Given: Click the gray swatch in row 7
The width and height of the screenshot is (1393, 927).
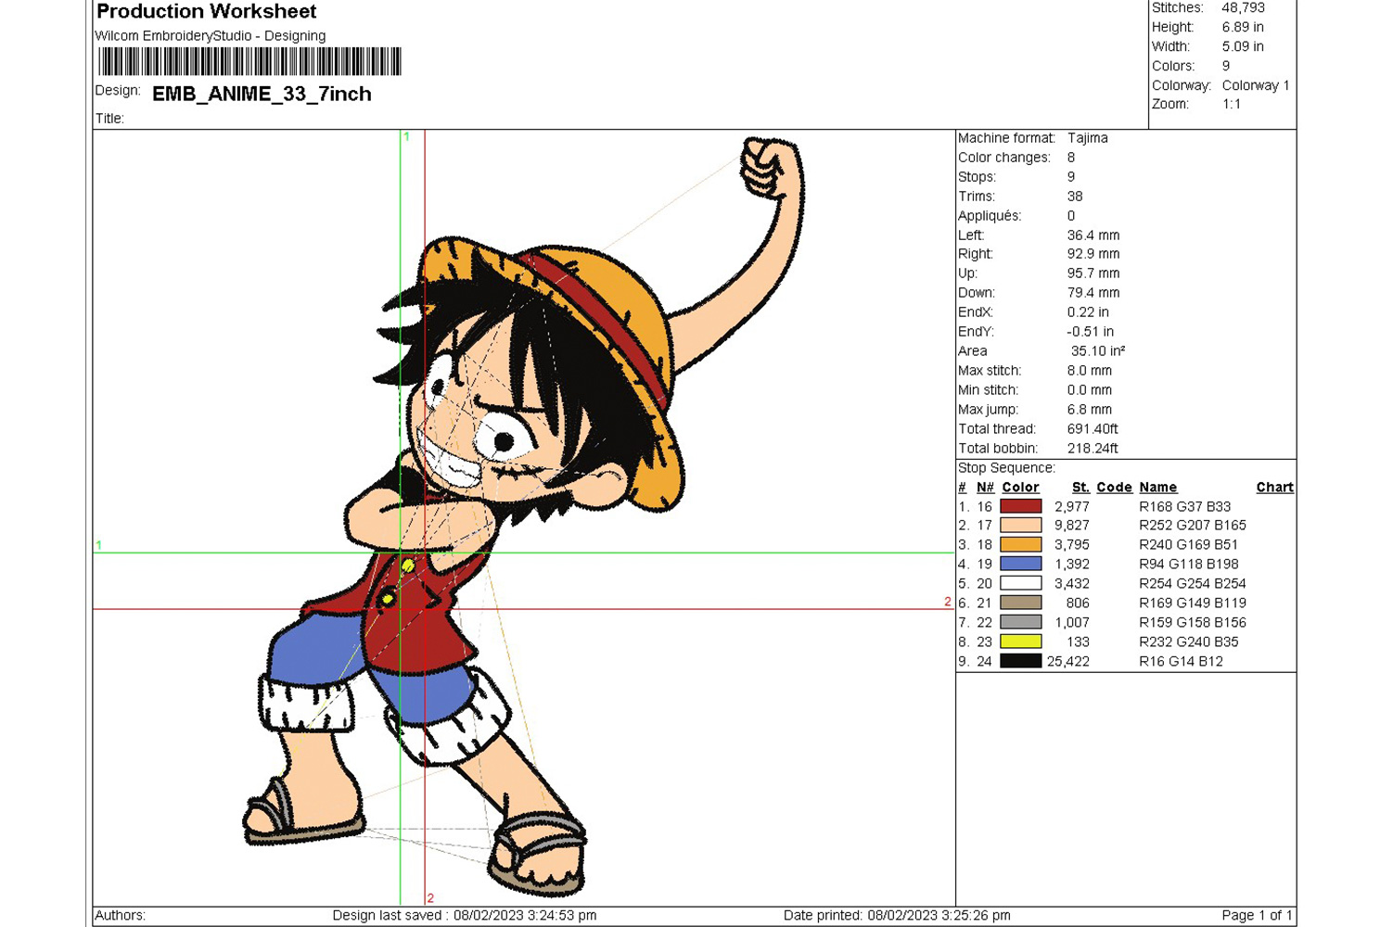Looking at the screenshot, I should [x=1020, y=622].
